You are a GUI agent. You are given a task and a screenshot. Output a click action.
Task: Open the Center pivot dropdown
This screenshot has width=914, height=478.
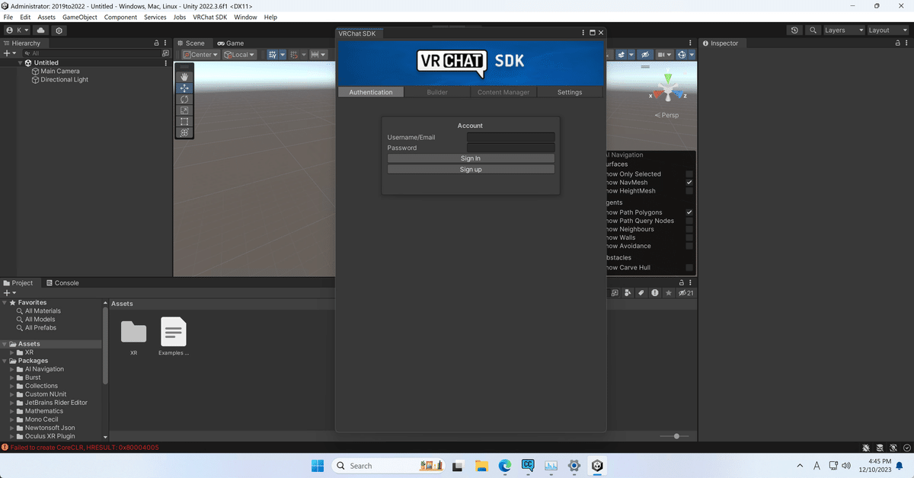point(199,54)
